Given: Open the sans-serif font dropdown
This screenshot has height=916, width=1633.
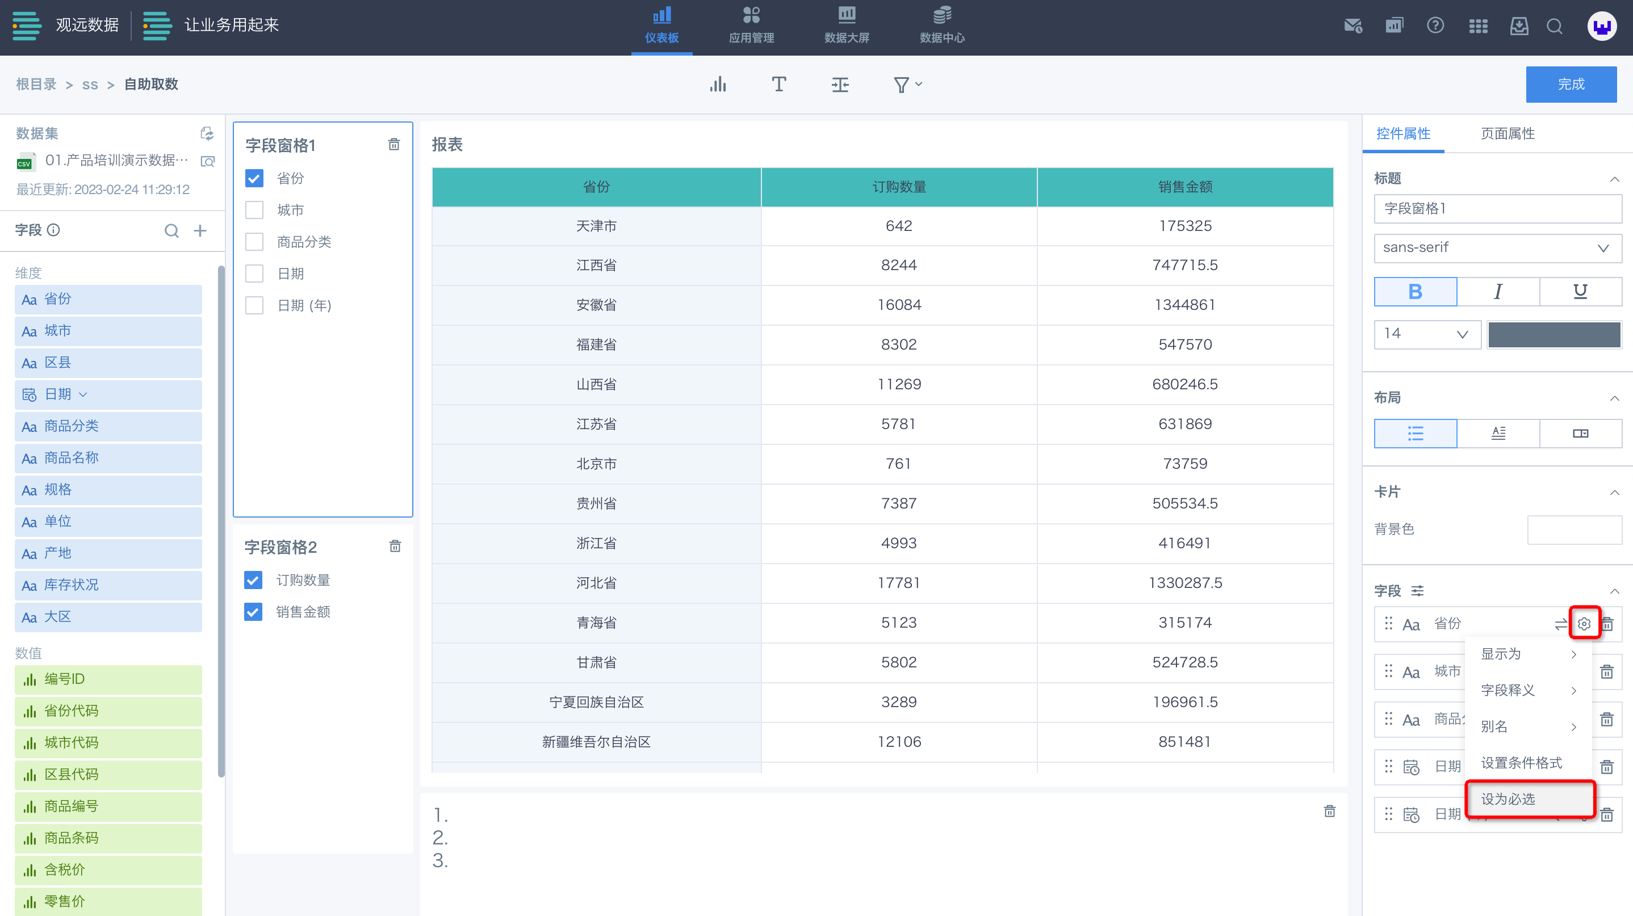Looking at the screenshot, I should [1497, 247].
